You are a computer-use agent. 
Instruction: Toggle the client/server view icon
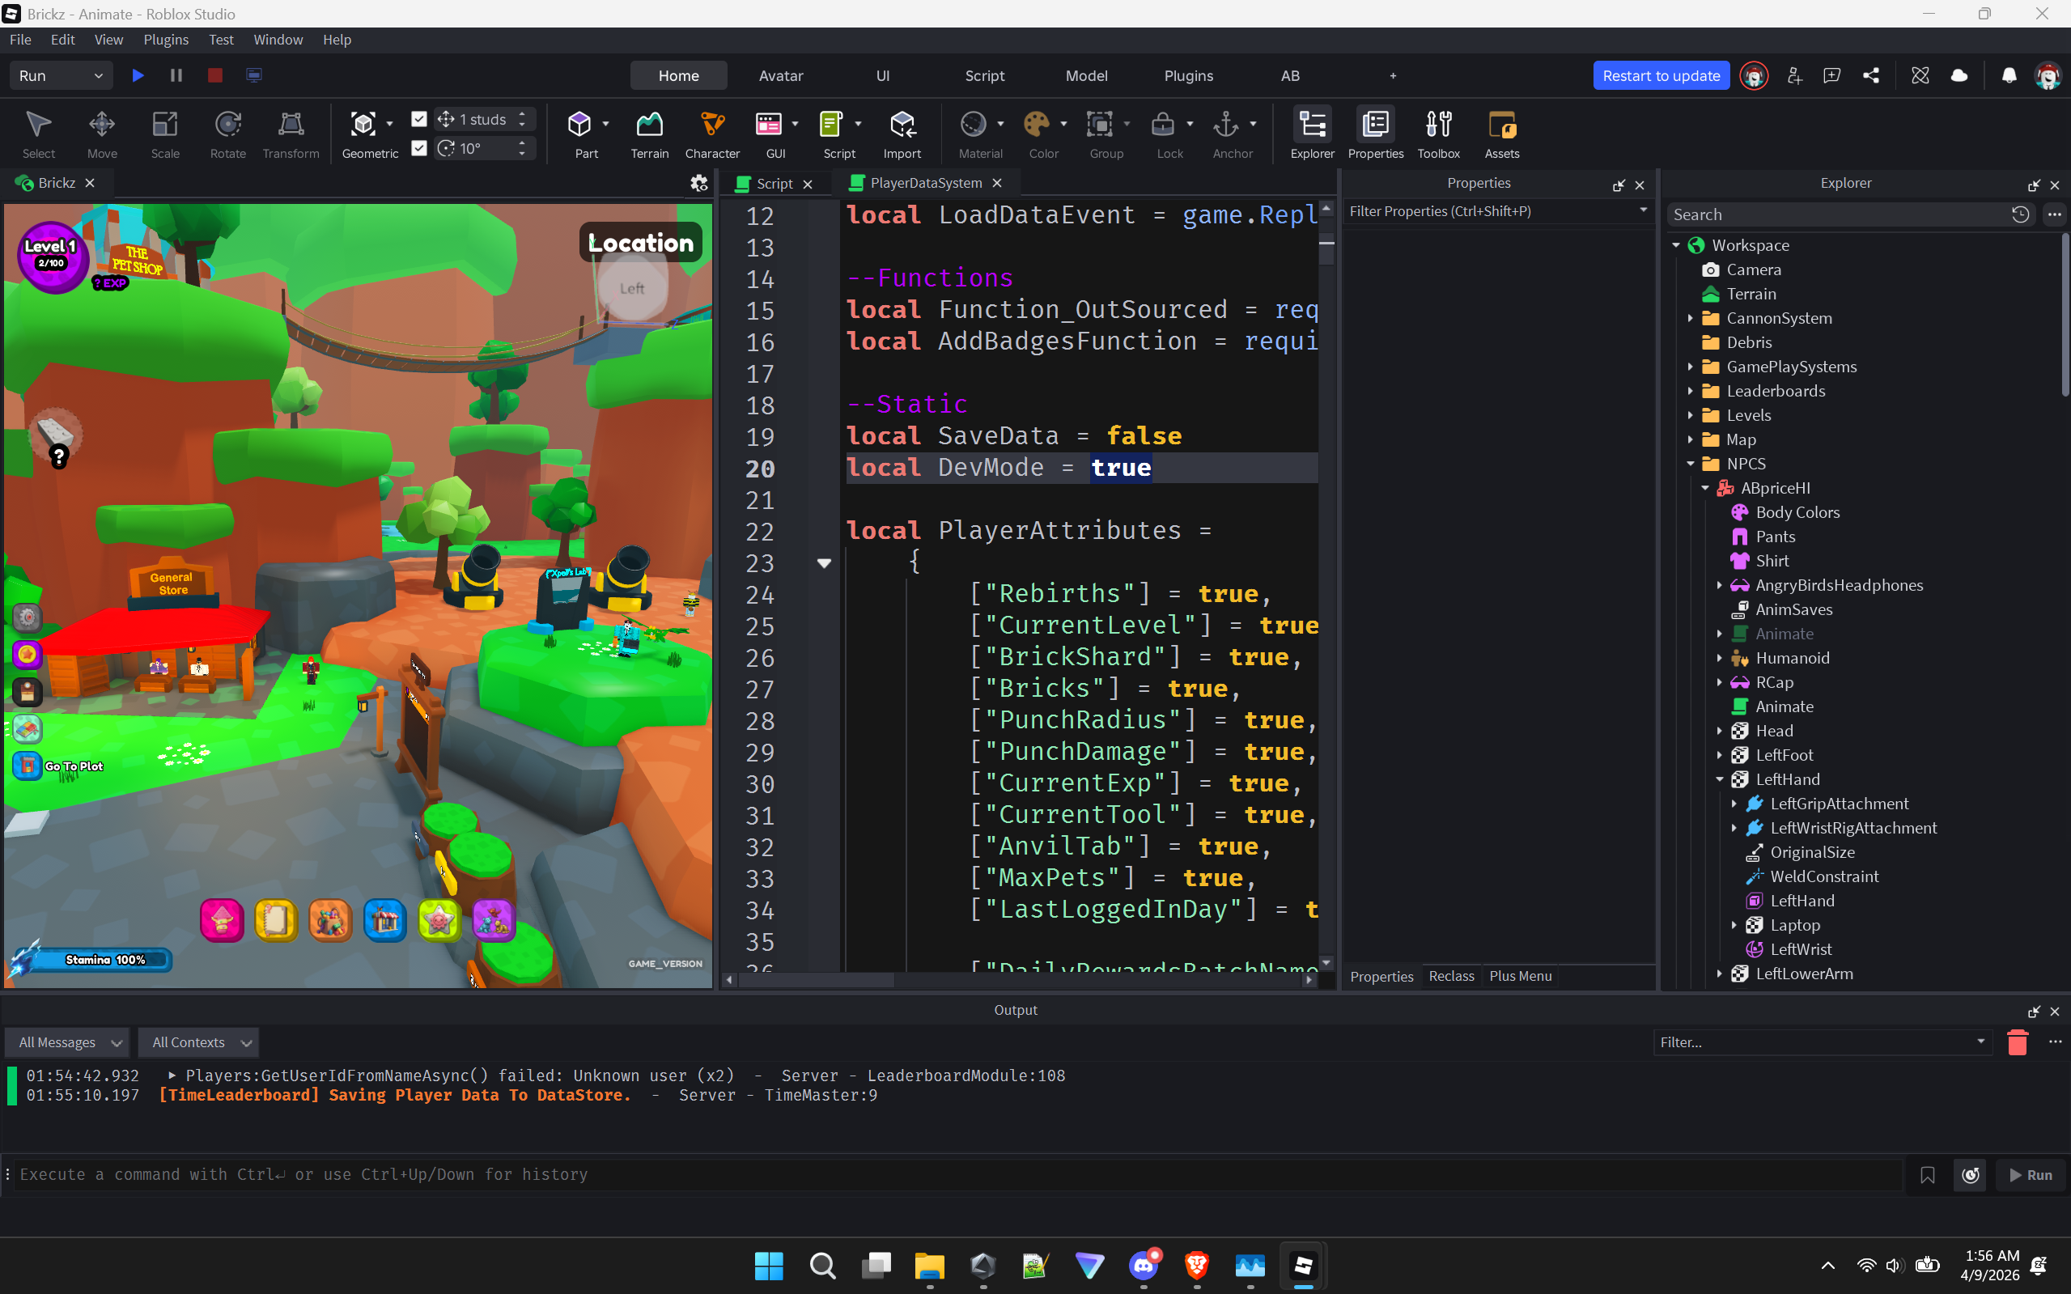(x=253, y=75)
